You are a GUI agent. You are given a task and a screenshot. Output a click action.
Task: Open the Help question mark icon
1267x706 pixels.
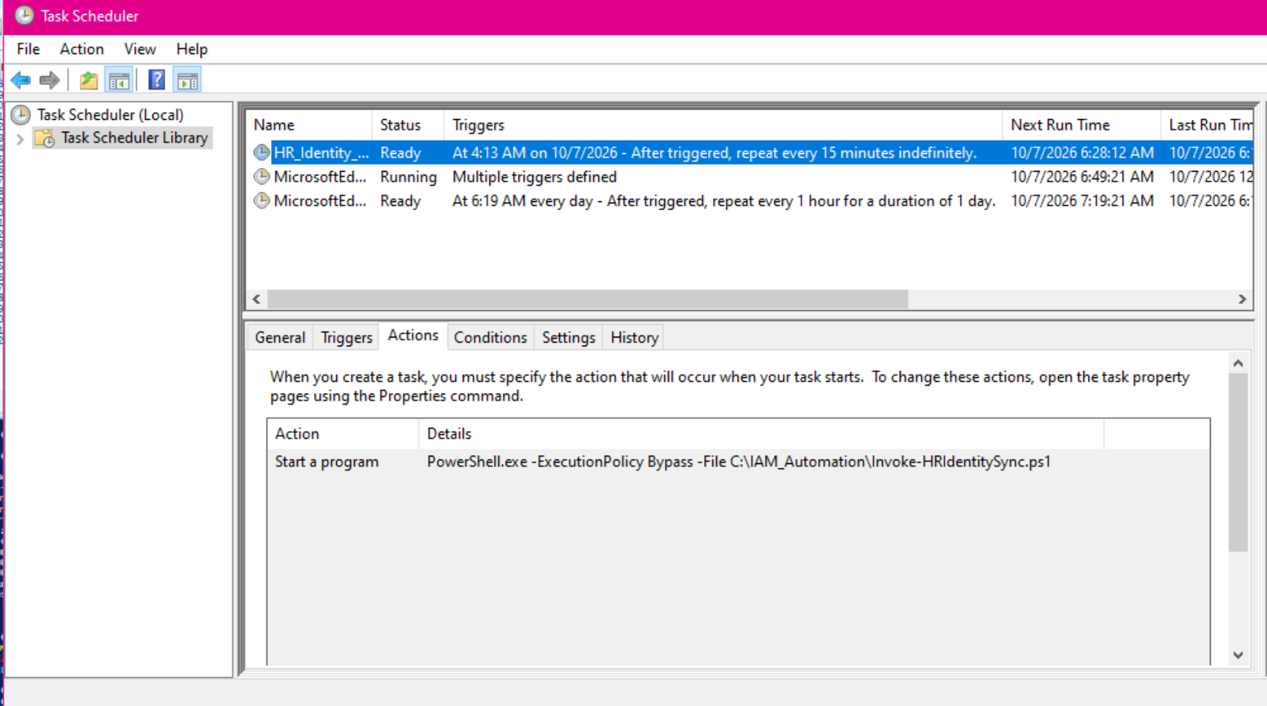[x=156, y=80]
